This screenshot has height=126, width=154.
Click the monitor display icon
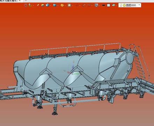click(x=96, y=5)
